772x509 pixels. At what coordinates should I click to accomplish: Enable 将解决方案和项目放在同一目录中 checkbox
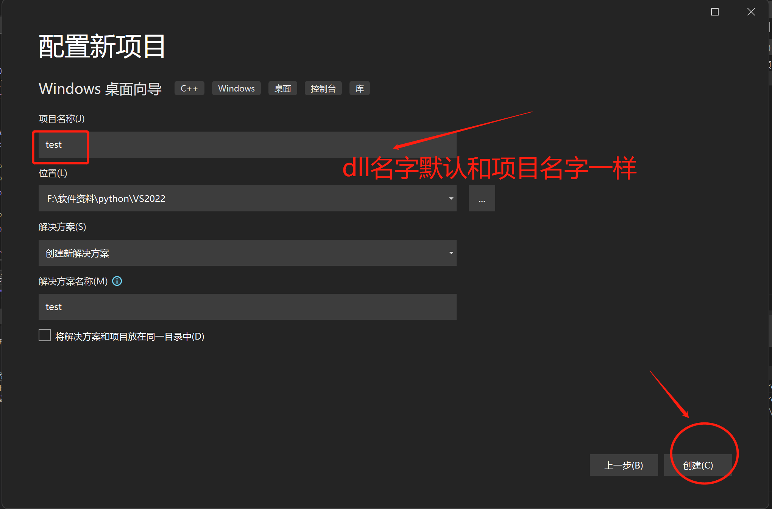[x=44, y=335]
